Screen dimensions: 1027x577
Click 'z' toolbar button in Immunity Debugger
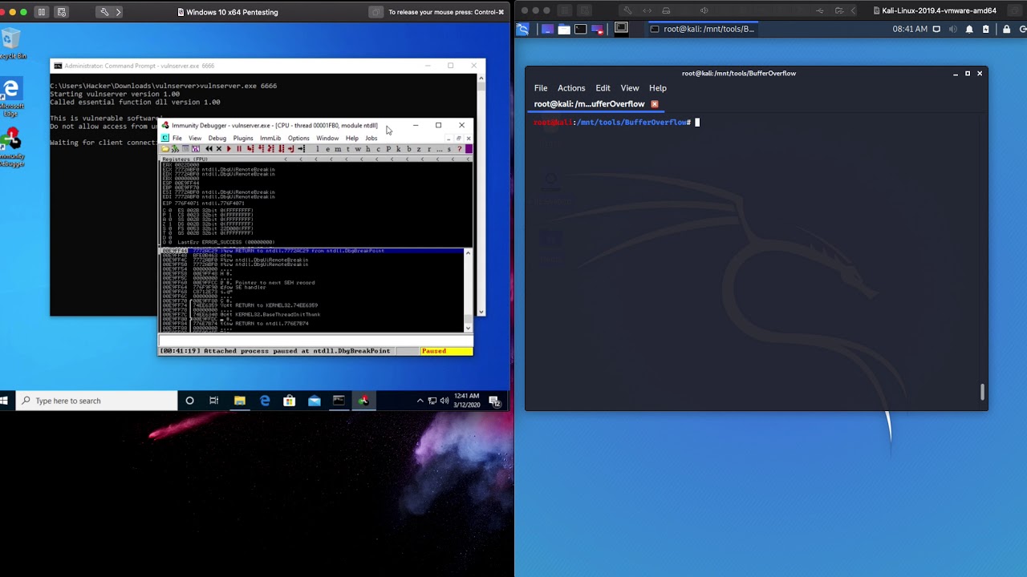click(418, 149)
